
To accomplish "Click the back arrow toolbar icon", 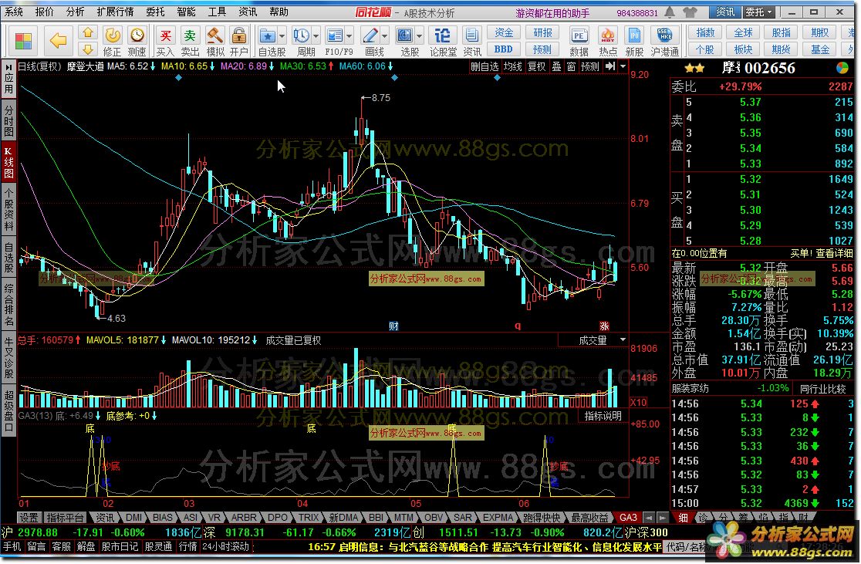I will [x=58, y=40].
